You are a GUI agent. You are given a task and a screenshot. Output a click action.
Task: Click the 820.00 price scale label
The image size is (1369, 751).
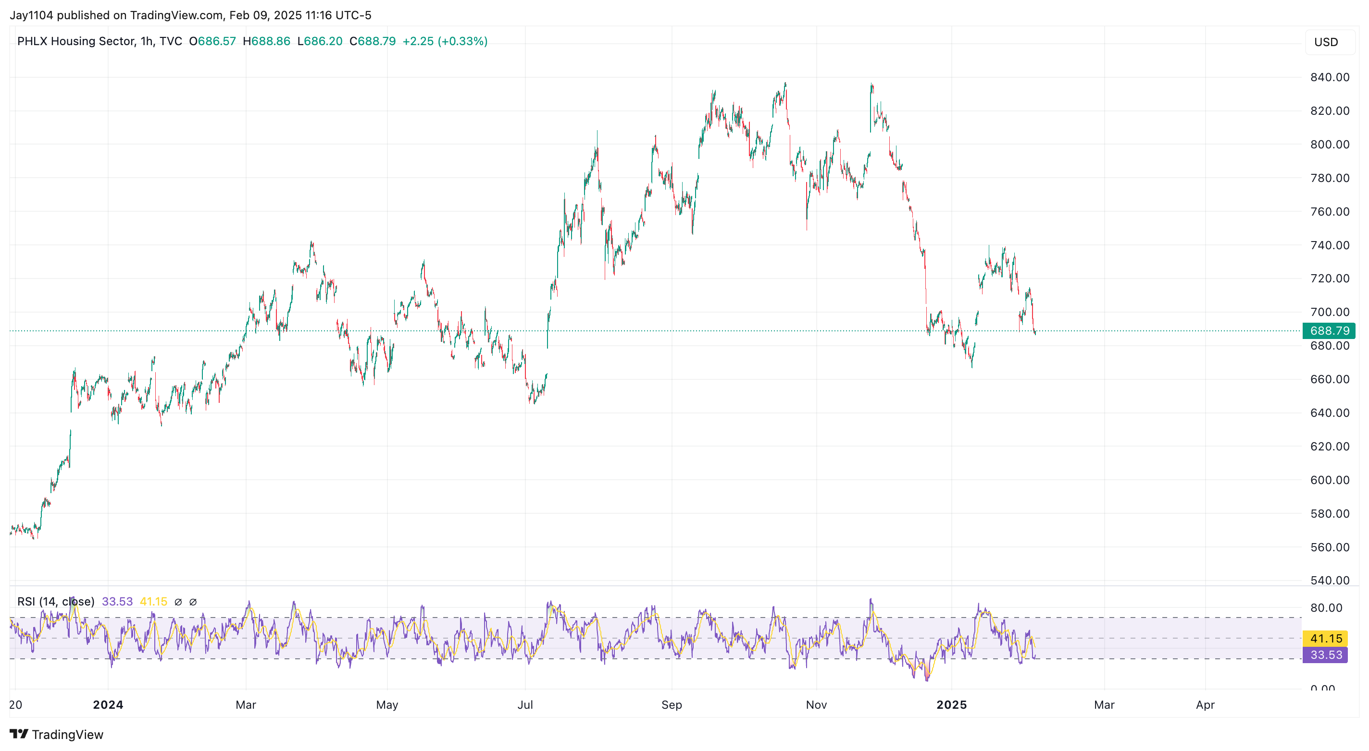[1330, 111]
